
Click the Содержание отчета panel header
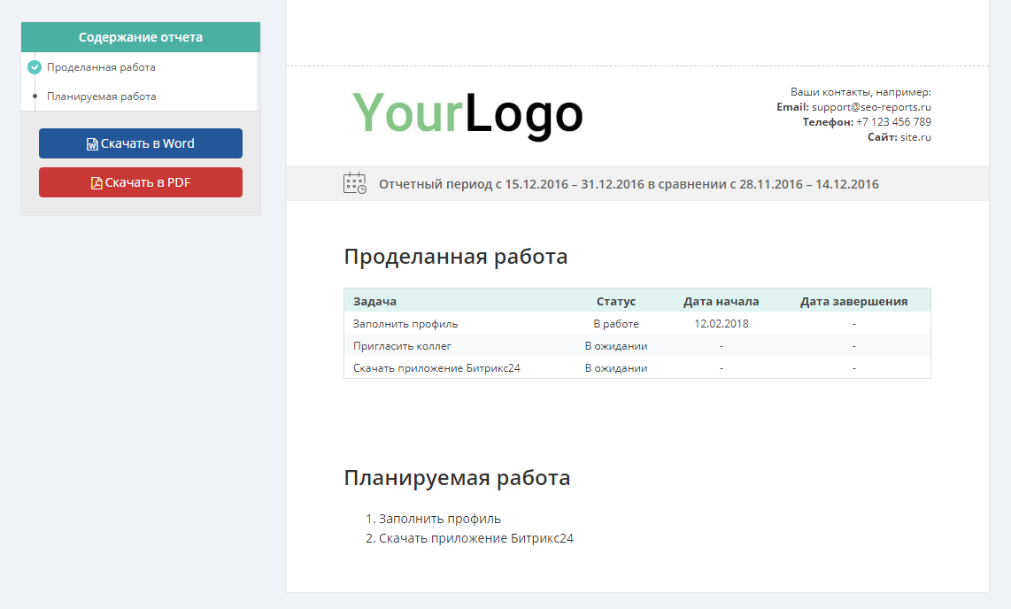(141, 37)
